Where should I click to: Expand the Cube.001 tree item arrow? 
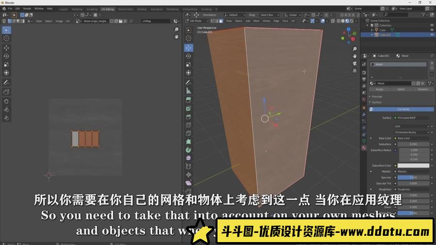(x=372, y=35)
